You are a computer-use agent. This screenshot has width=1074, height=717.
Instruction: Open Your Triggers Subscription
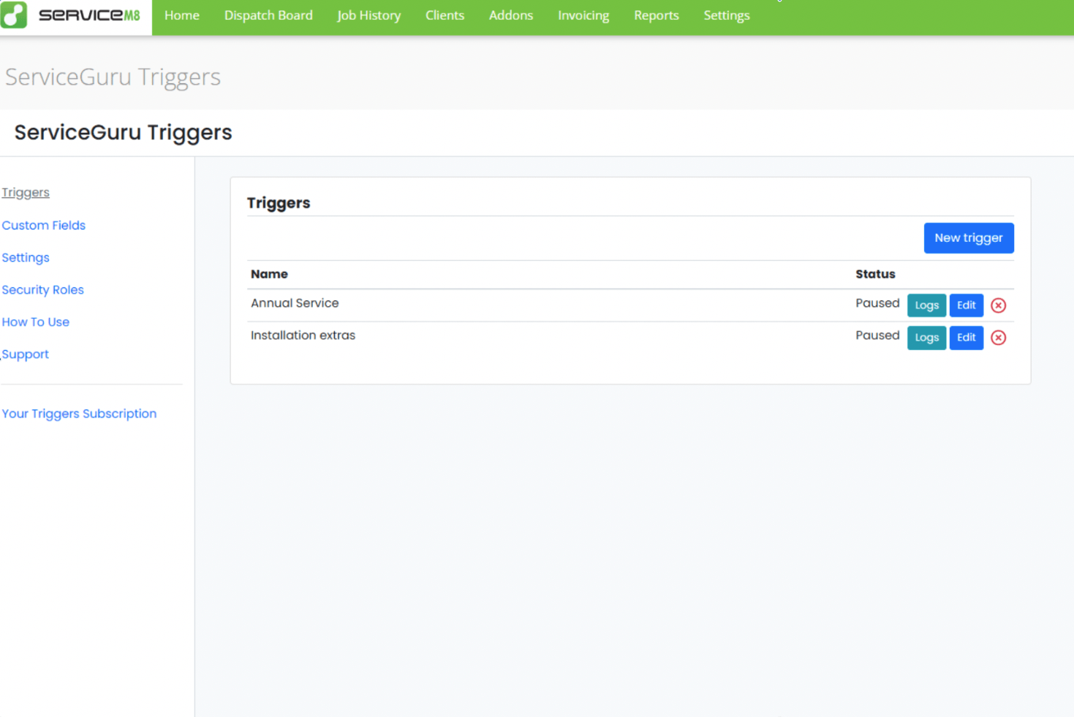point(79,414)
